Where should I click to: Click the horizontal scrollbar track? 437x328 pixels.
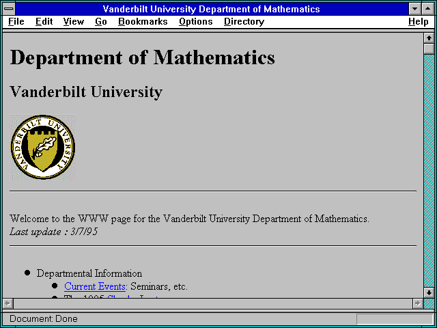point(213,303)
